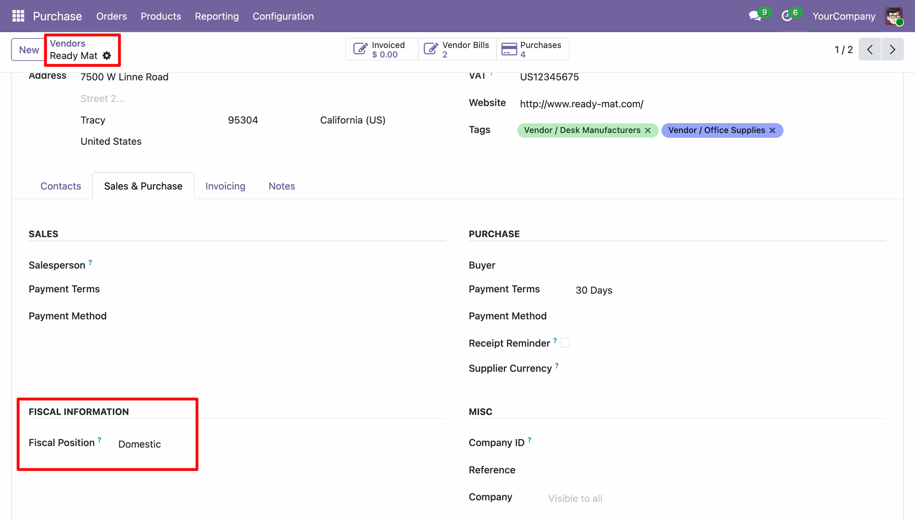
Task: Click the user avatar icon
Action: point(894,16)
